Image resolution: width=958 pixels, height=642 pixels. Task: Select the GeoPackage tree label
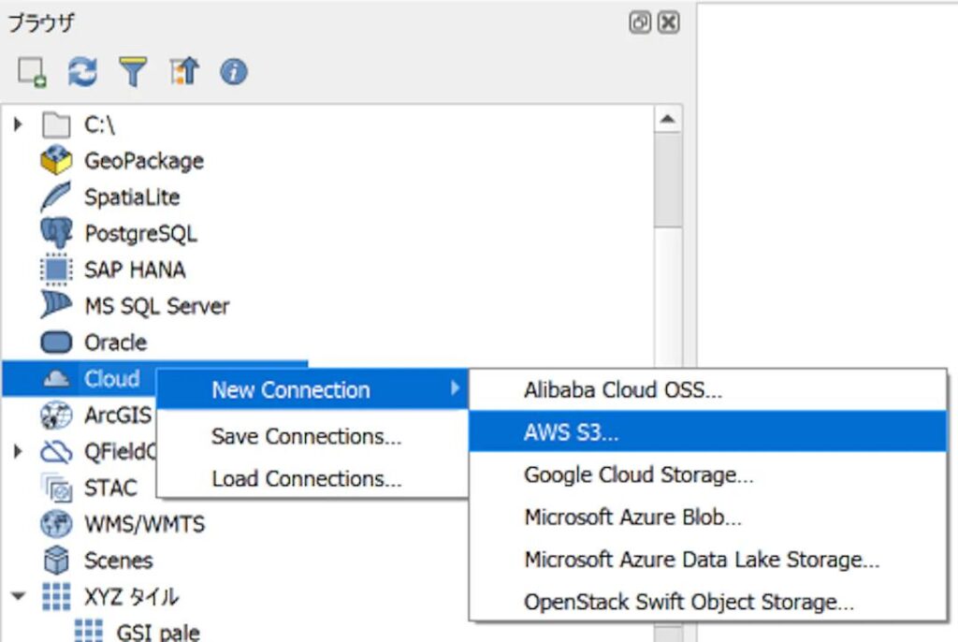144,161
